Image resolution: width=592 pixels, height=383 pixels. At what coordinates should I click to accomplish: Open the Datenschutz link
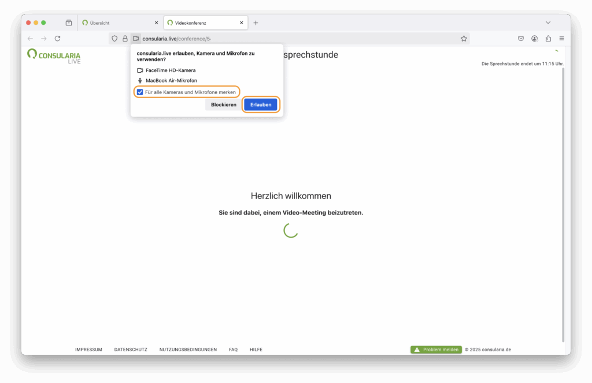tap(131, 350)
